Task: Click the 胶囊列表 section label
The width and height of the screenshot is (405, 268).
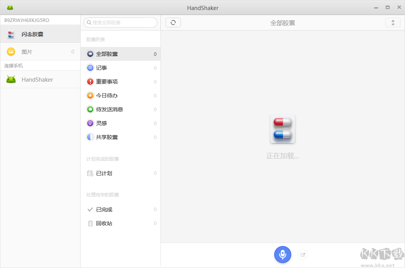Action: (x=96, y=39)
